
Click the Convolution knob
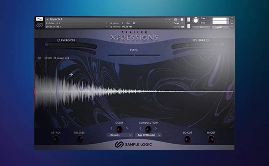point(148,128)
